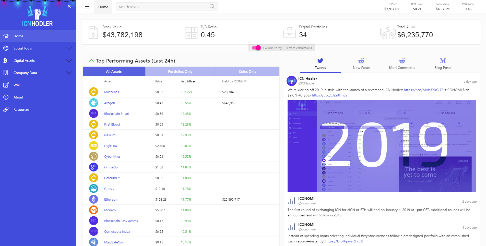486x246 pixels.
Task: Collapse Top Performing Assets section
Action: 91,60
